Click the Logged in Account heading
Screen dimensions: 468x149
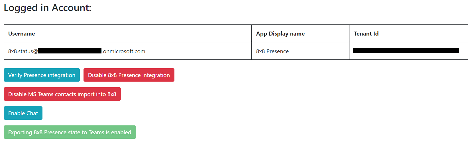48,8
